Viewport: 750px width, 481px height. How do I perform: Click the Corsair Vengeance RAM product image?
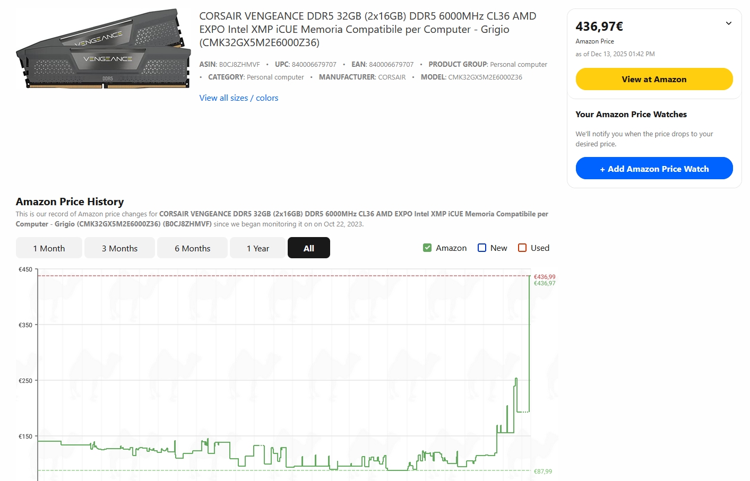tap(104, 49)
